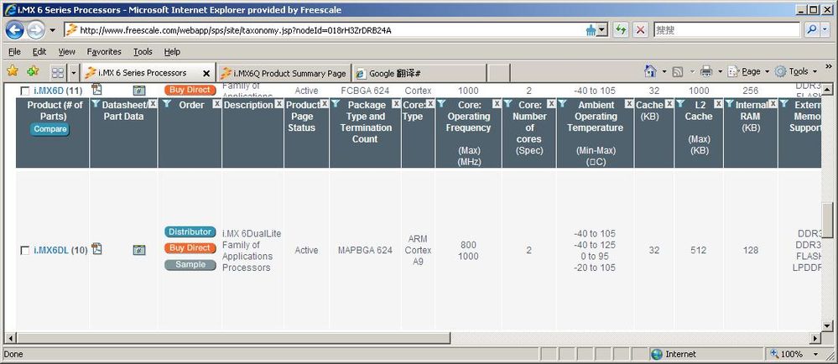Open Favorites Center star icon
The height and width of the screenshot is (364, 838).
(13, 71)
